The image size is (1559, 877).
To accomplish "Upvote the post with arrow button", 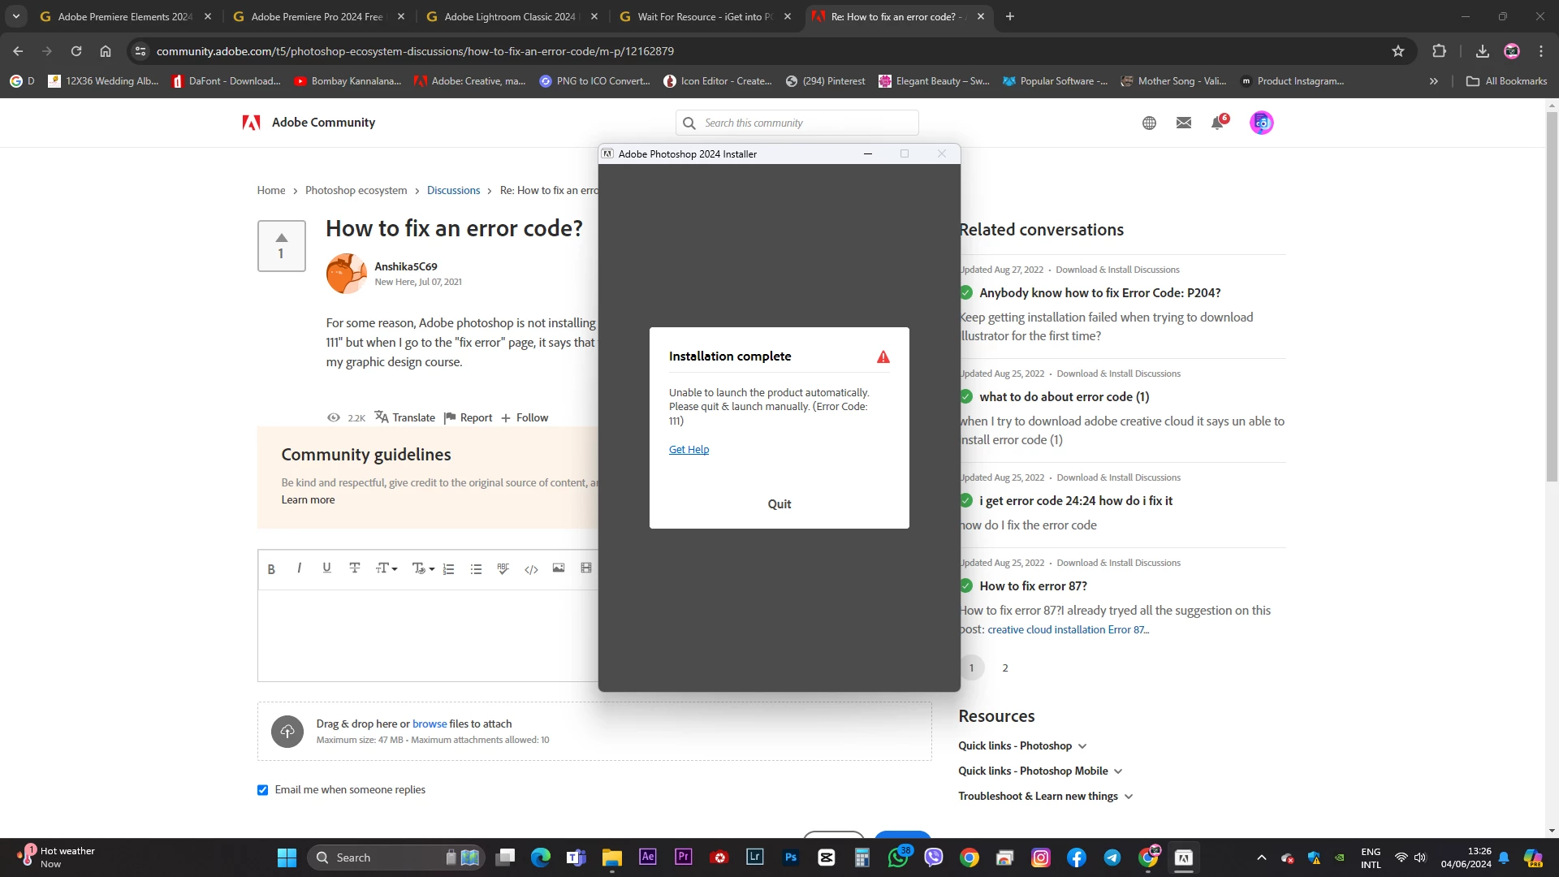I will pos(281,238).
